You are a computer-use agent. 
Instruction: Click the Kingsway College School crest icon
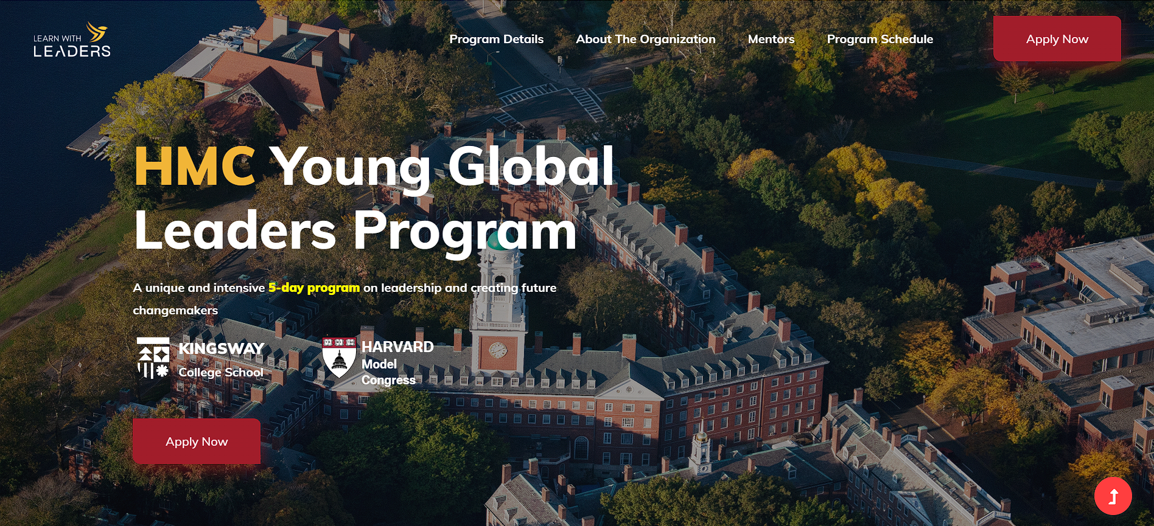(153, 358)
